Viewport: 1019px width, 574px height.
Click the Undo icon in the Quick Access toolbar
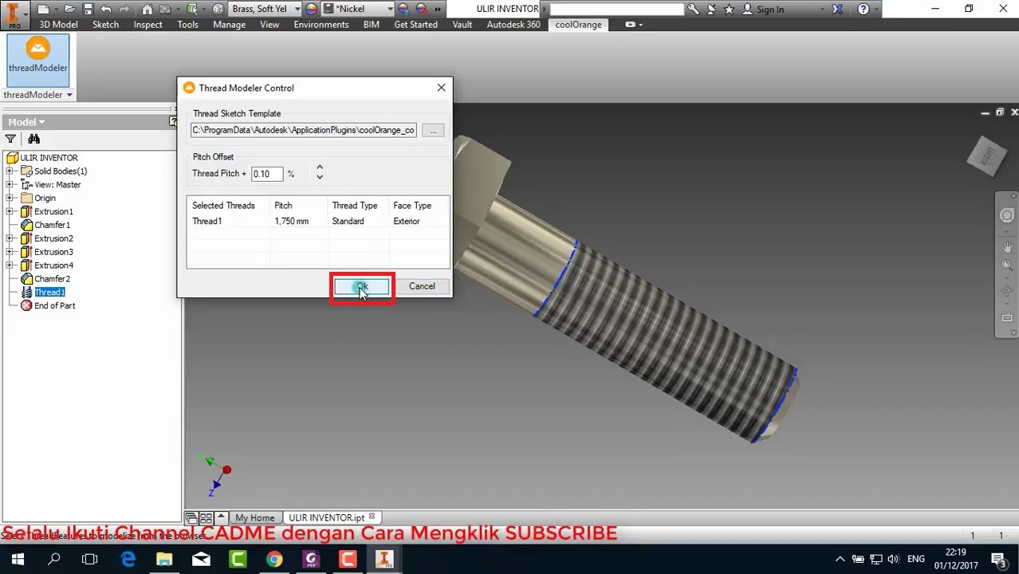pyautogui.click(x=104, y=9)
